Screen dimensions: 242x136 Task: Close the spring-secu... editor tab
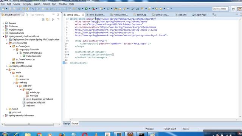click(x=83, y=15)
